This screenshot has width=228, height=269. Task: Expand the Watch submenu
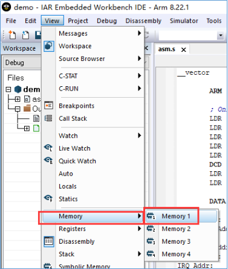tap(139, 136)
